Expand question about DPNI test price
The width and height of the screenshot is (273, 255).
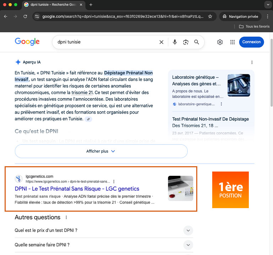(188, 230)
